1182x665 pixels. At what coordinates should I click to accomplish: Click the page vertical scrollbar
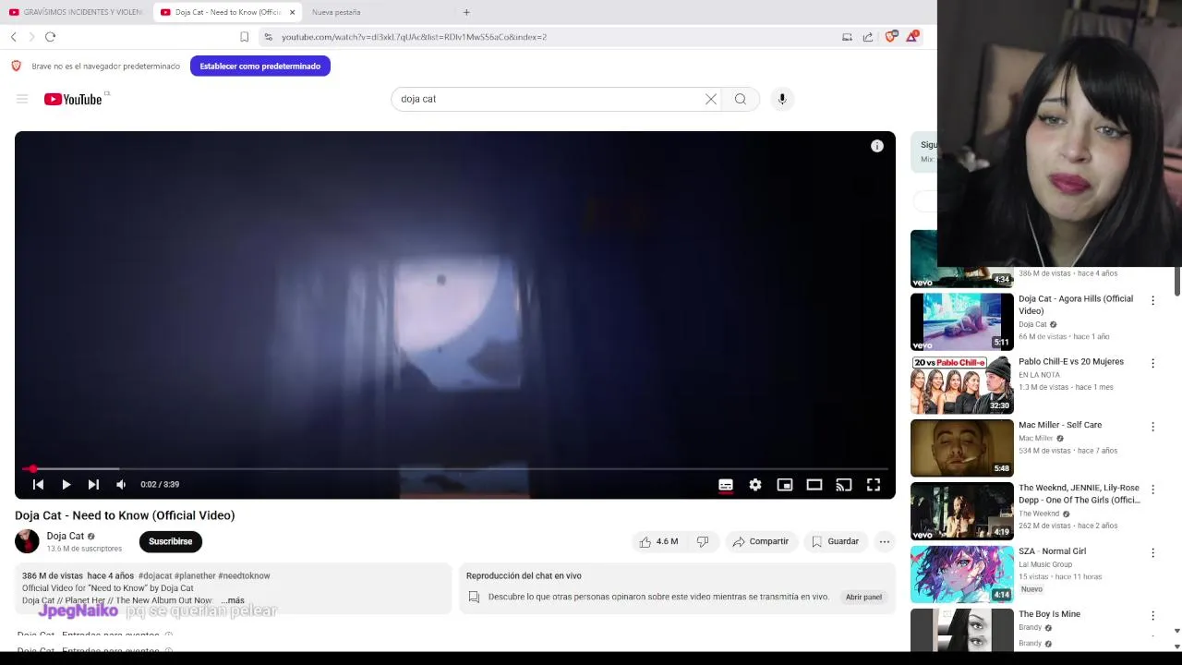[1176, 282]
